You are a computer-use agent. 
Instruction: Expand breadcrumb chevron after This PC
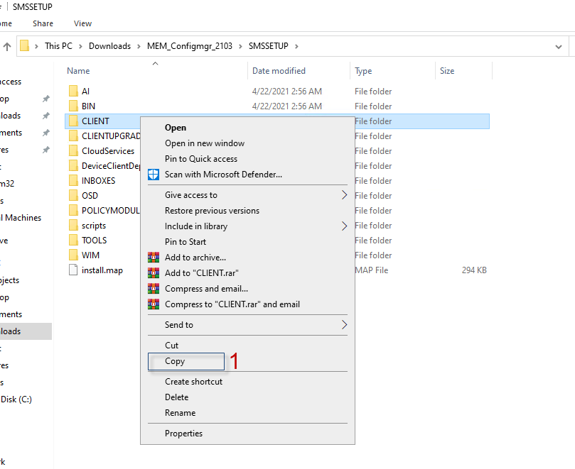pos(80,46)
